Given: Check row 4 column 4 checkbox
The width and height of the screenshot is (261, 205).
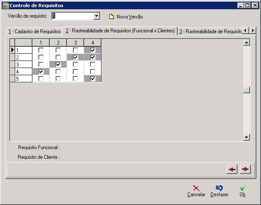Looking at the screenshot, I should (93, 71).
